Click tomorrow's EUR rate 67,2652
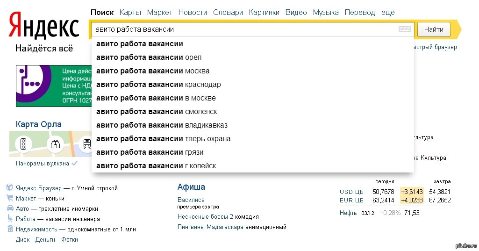Screen dimensions: 479x251 click(x=440, y=200)
